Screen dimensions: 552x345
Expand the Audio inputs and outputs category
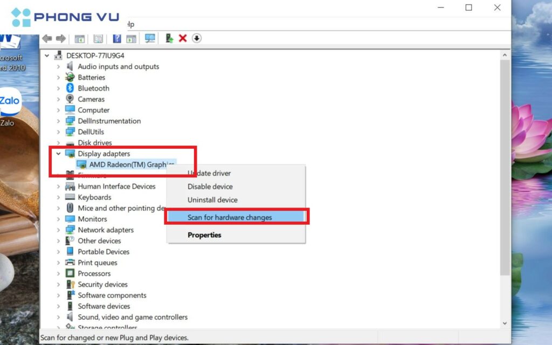click(59, 67)
